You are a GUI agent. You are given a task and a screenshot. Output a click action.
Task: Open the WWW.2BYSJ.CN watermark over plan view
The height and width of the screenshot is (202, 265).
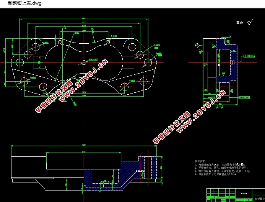tap(83, 80)
